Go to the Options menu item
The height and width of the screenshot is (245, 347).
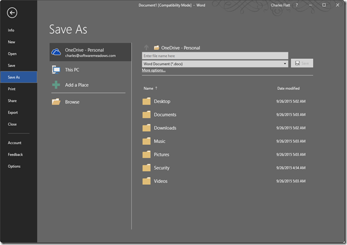point(14,166)
